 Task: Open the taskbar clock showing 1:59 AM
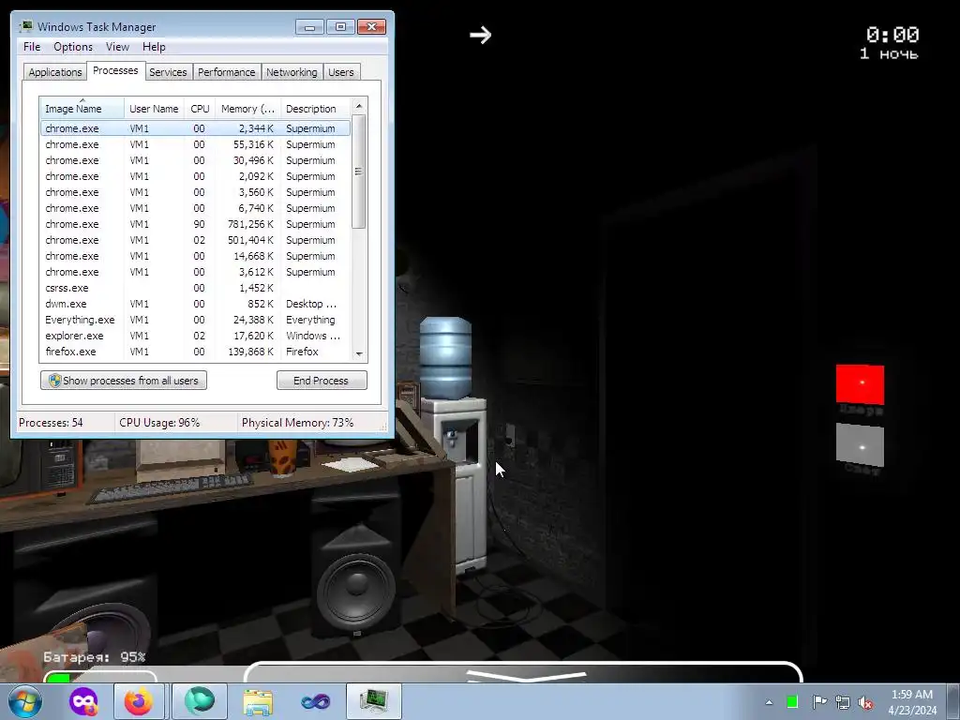tap(912, 702)
